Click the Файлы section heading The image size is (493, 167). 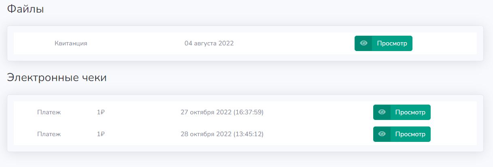25,9
